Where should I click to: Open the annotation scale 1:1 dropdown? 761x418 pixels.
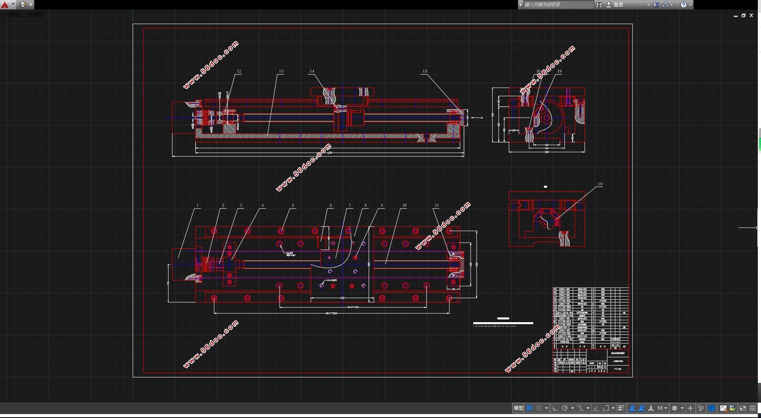(662, 408)
